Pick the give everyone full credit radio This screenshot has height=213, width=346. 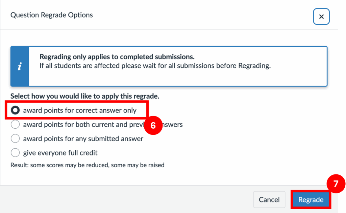(x=15, y=153)
